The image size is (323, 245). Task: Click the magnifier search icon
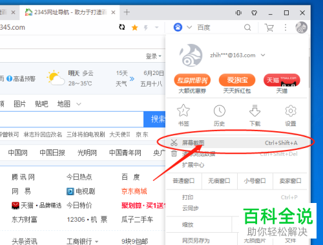coord(247,28)
